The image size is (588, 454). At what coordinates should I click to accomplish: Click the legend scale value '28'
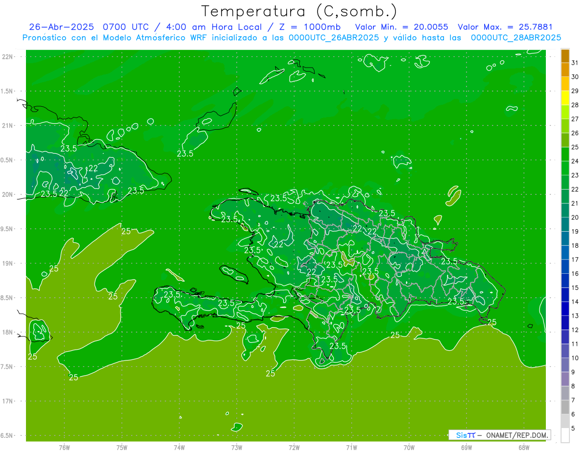575,105
